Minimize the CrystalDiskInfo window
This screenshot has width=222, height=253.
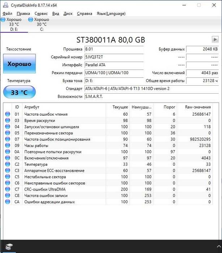(184, 5)
